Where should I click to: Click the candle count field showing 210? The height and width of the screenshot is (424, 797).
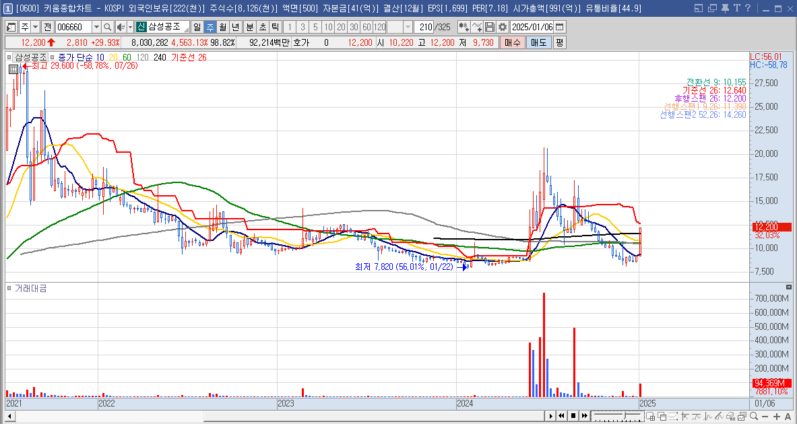(x=423, y=27)
